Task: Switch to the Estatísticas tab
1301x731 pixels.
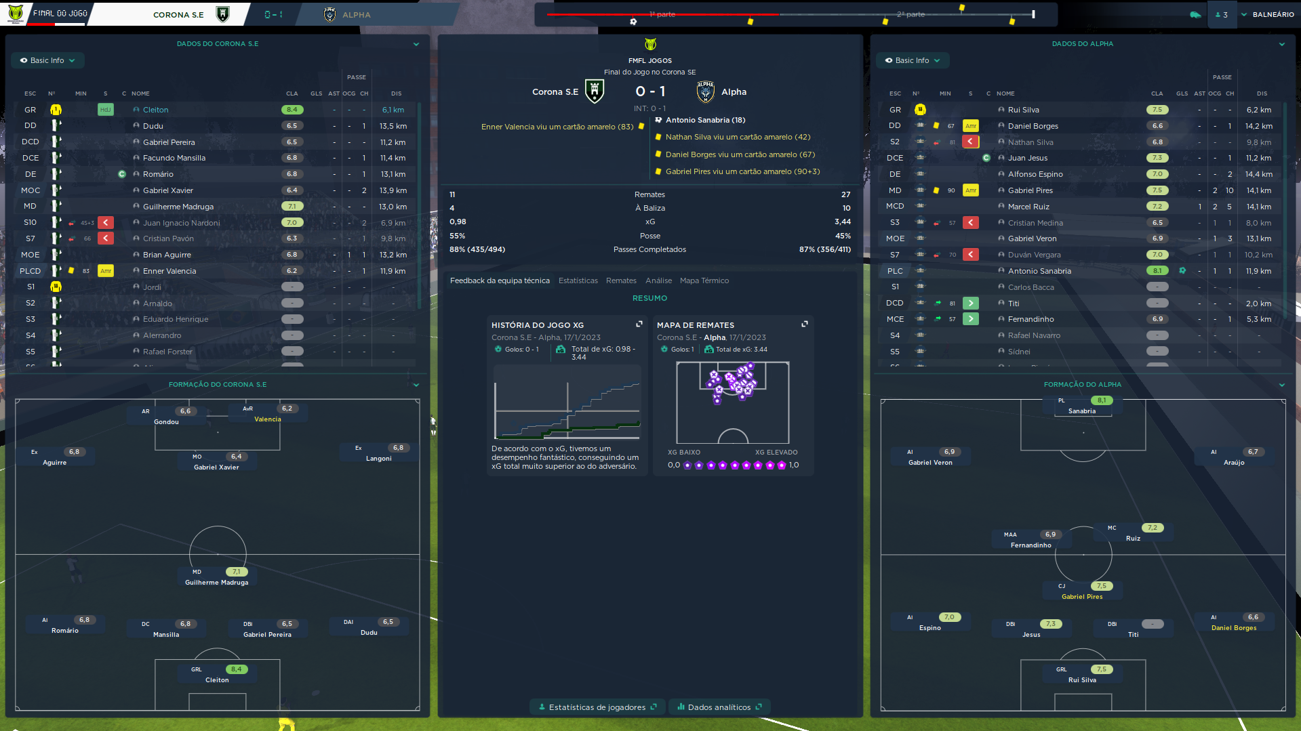Action: [x=578, y=281]
